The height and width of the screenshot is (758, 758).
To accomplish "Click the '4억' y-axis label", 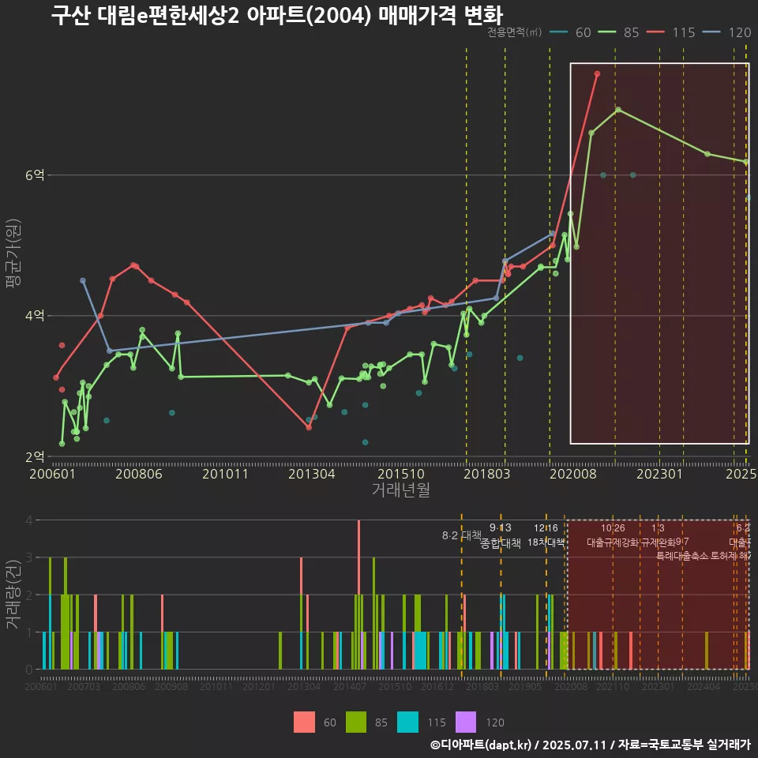I will pyautogui.click(x=35, y=316).
